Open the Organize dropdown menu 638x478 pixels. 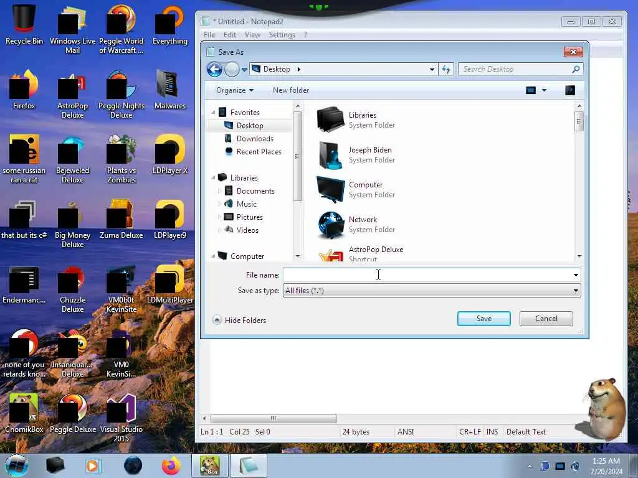point(235,90)
